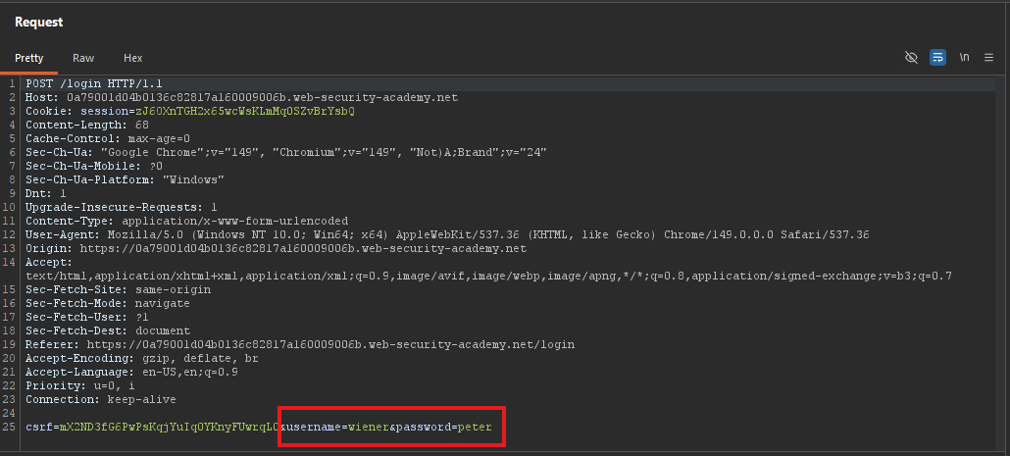Click the Referer header line
The height and width of the screenshot is (456, 1010).
300,344
